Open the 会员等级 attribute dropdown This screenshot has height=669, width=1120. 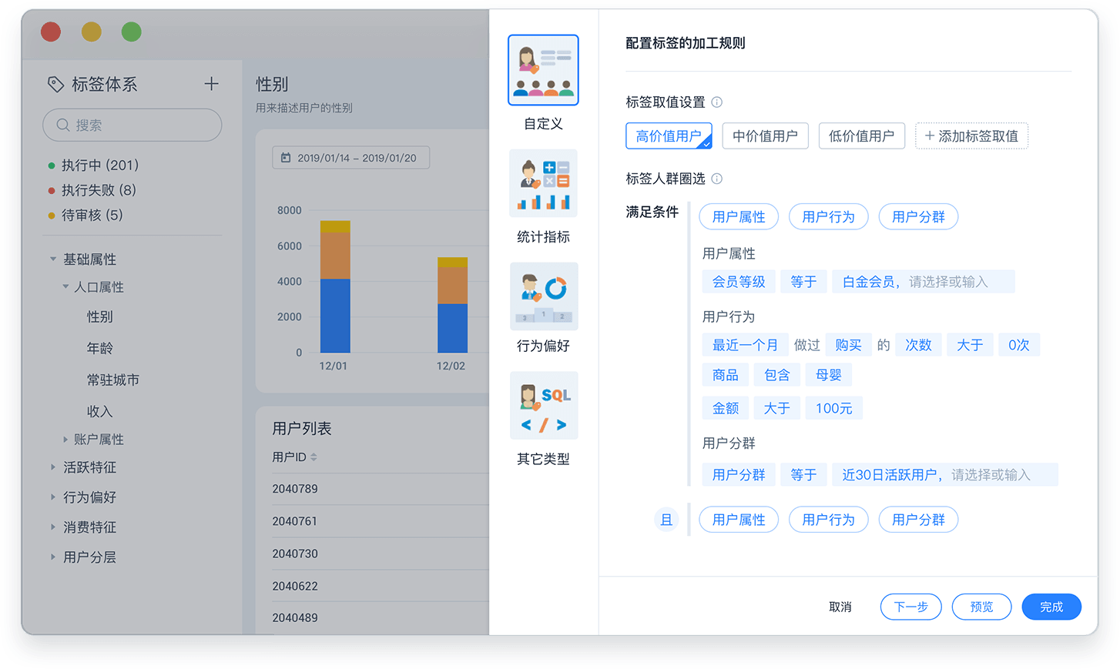[738, 282]
